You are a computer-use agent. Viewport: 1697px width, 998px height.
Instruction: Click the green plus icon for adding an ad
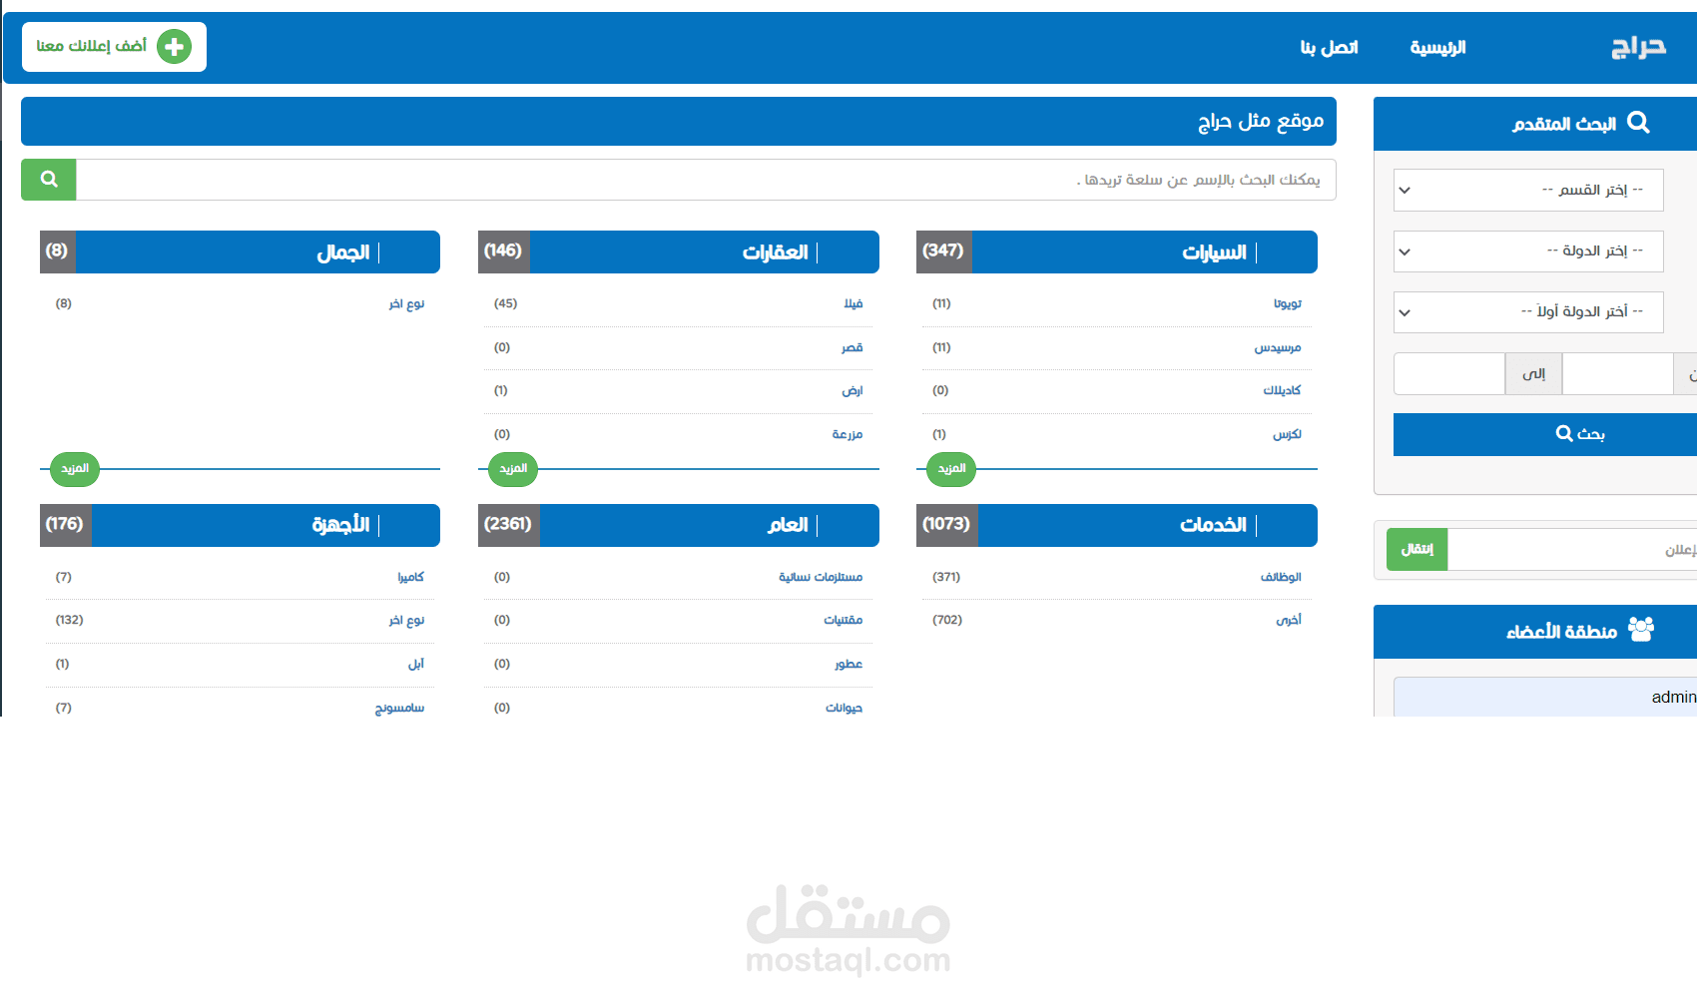click(174, 46)
